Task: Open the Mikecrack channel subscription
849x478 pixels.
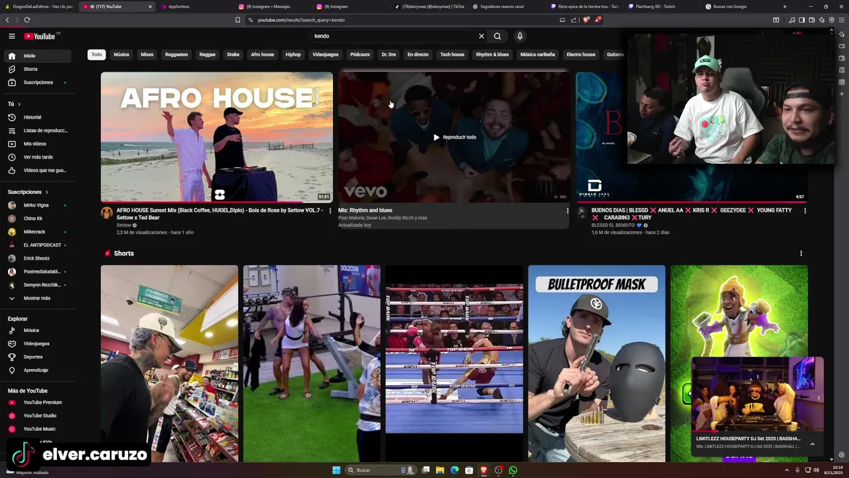Action: pos(38,232)
